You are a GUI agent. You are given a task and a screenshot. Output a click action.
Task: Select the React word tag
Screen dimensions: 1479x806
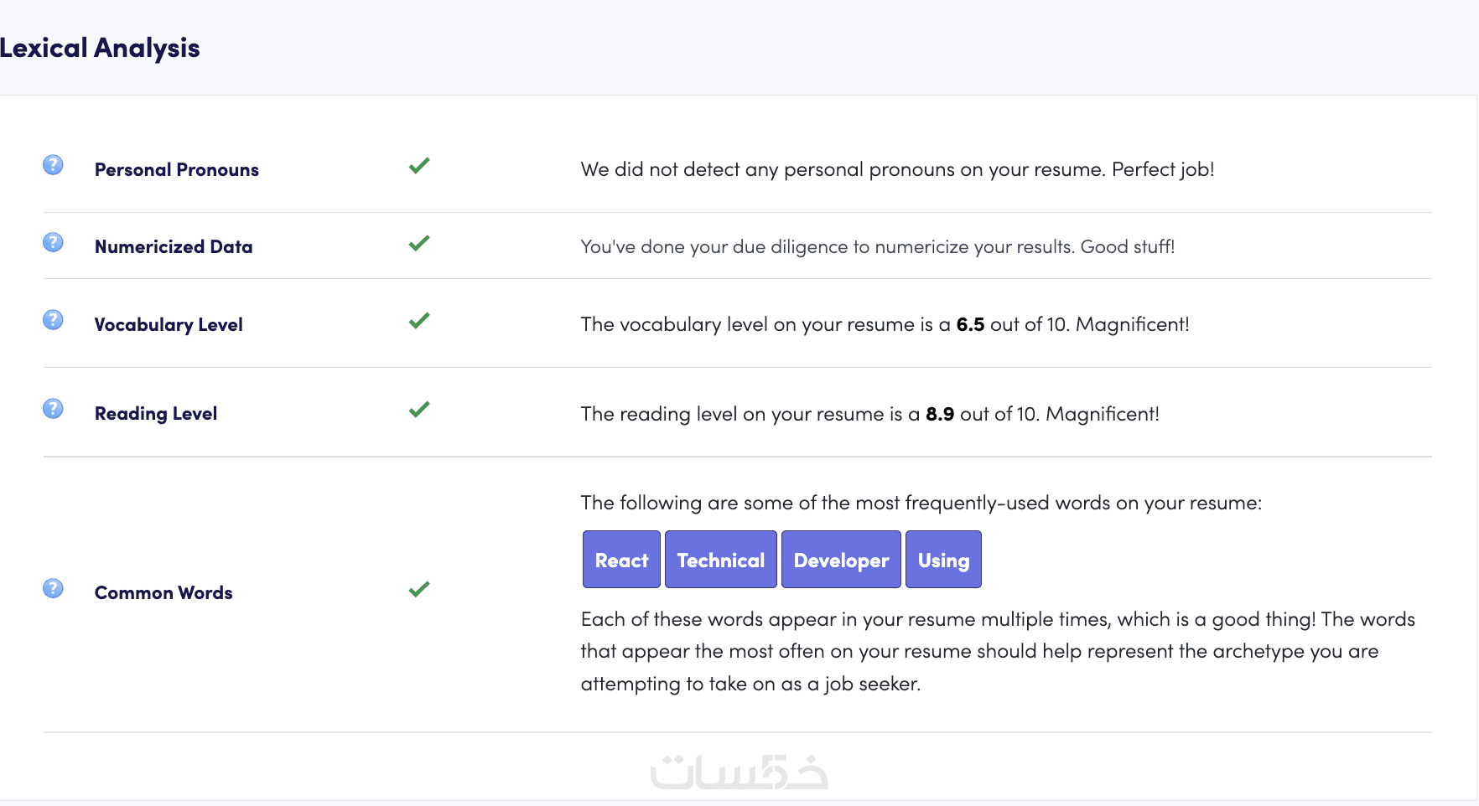[x=621, y=560]
